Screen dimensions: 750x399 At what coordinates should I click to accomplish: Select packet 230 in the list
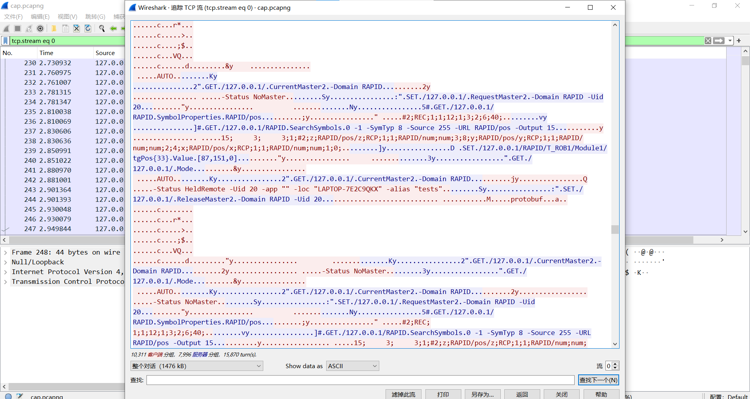point(62,63)
